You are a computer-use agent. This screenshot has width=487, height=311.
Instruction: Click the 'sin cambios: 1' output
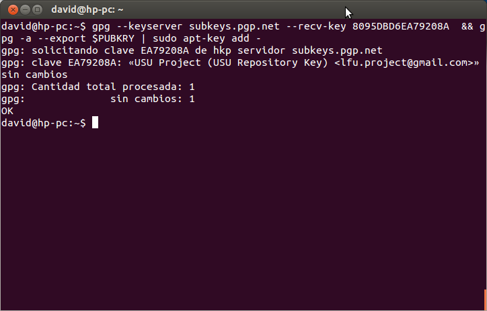[153, 99]
